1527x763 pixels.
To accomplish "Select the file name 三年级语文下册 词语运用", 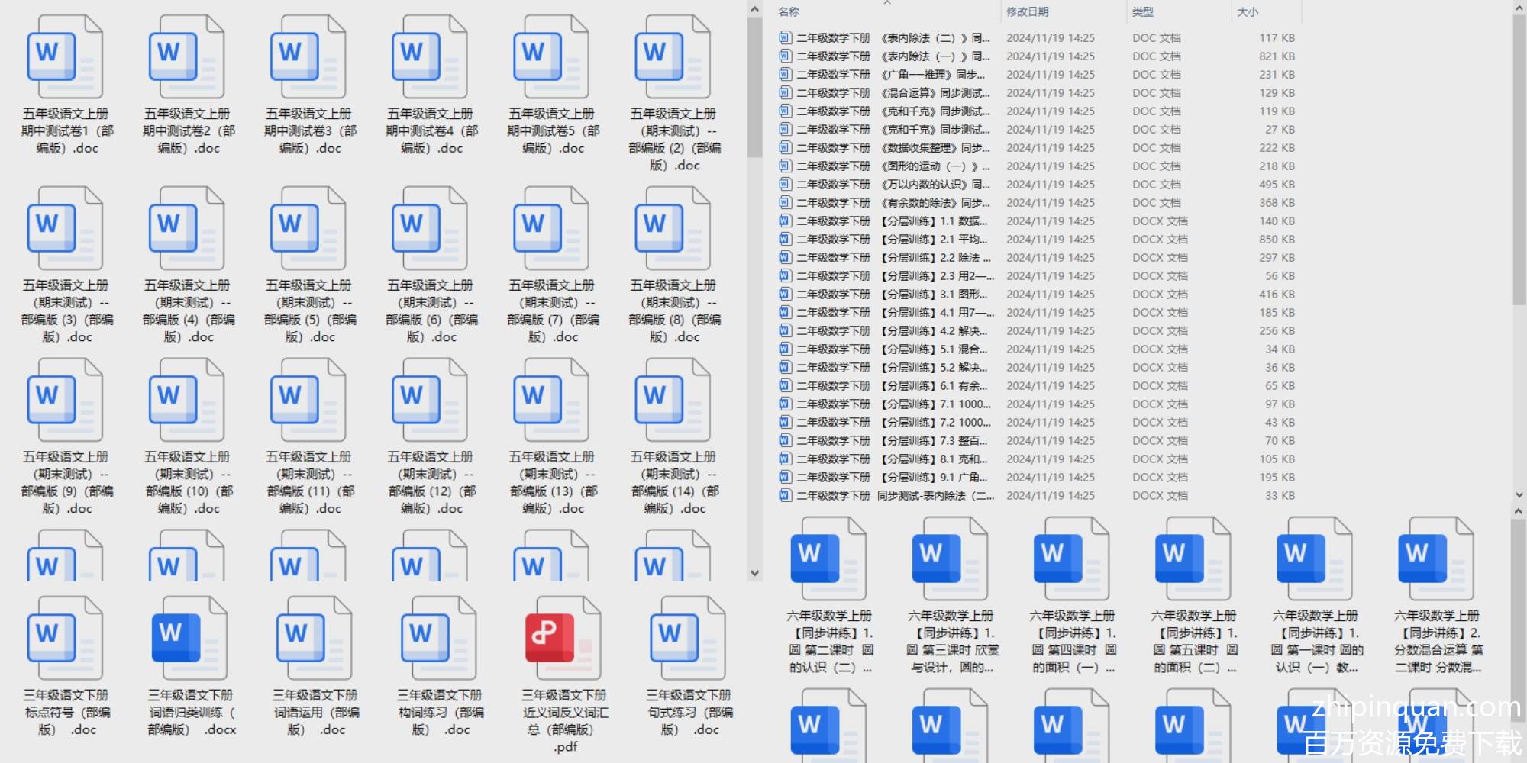I will (x=315, y=712).
